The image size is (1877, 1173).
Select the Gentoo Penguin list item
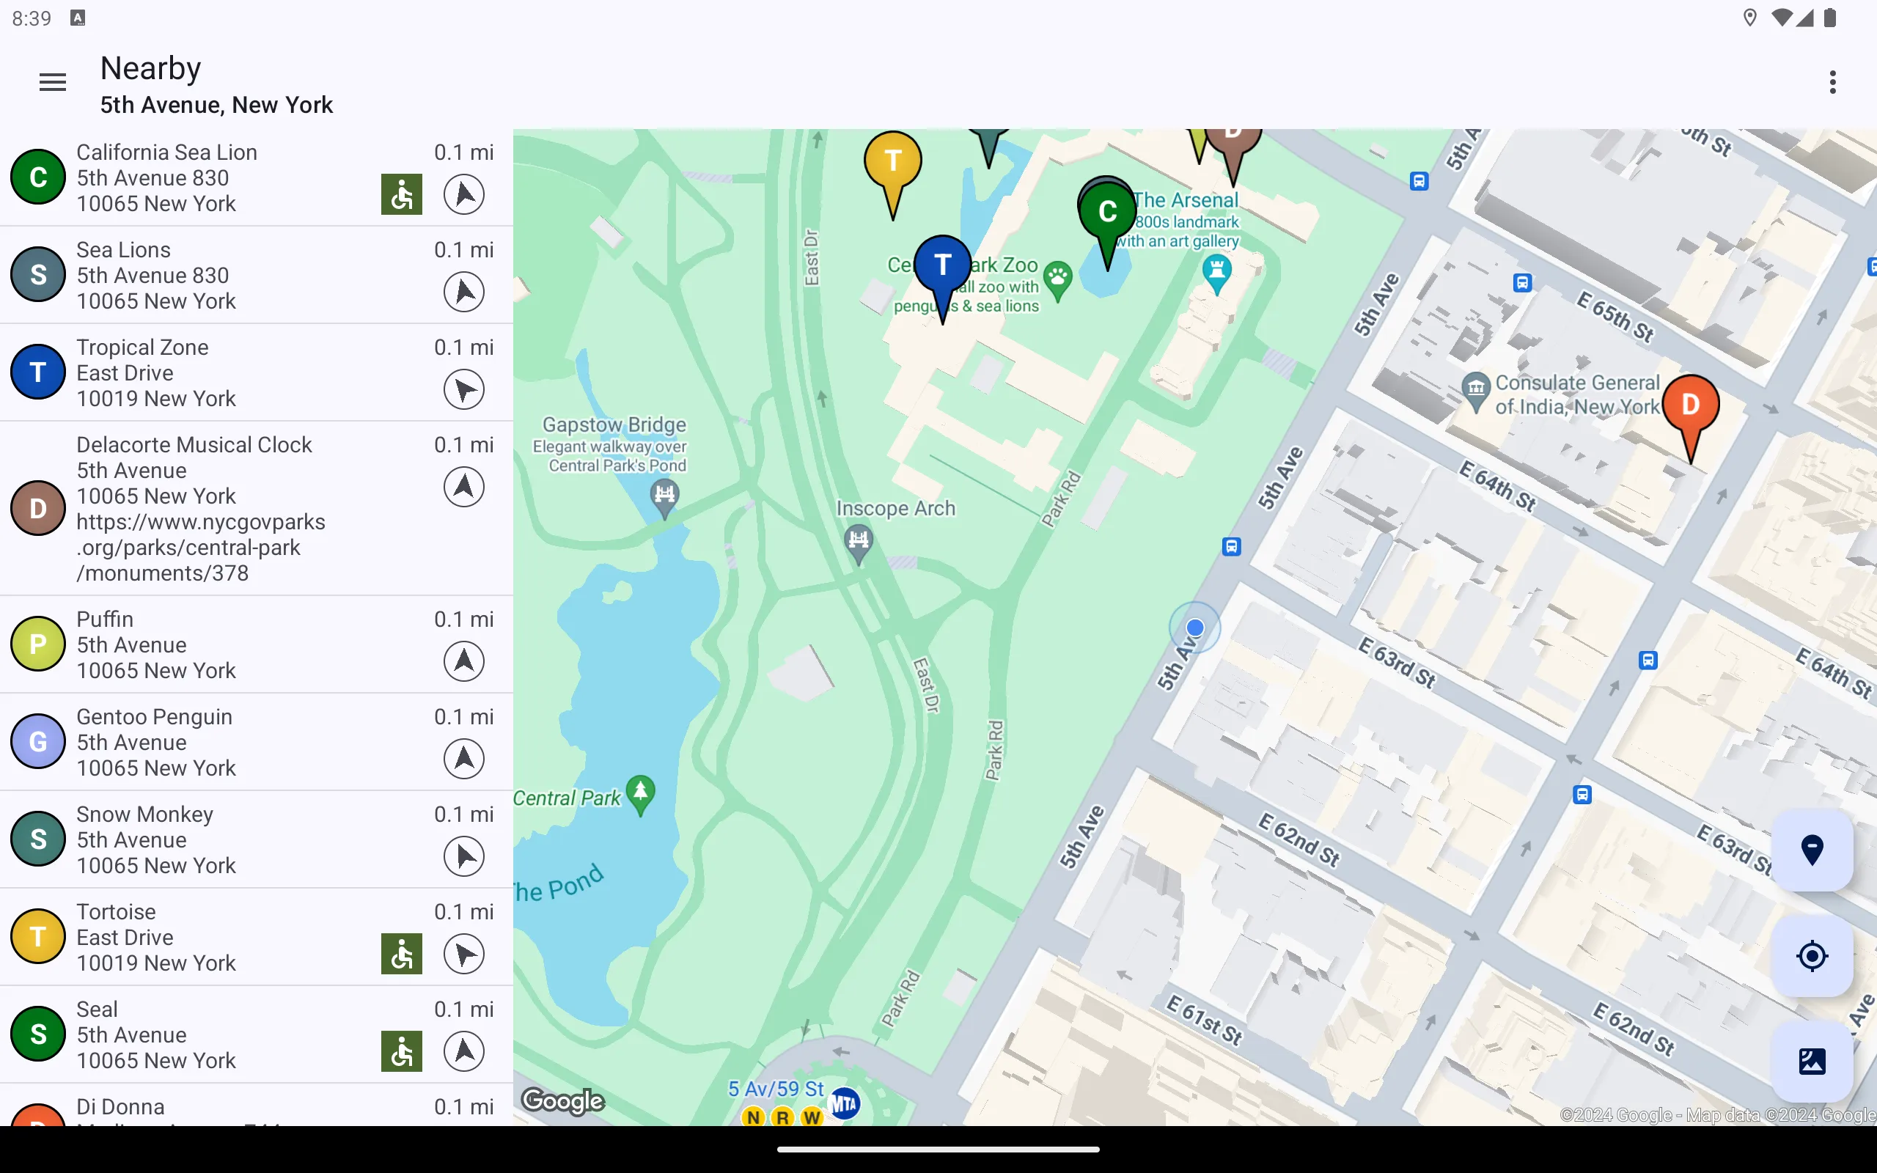255,742
